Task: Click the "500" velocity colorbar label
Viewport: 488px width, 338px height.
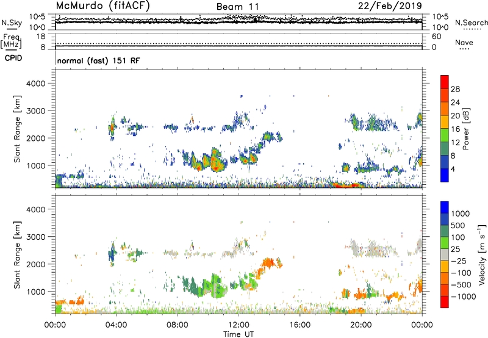Action: [x=459, y=225]
